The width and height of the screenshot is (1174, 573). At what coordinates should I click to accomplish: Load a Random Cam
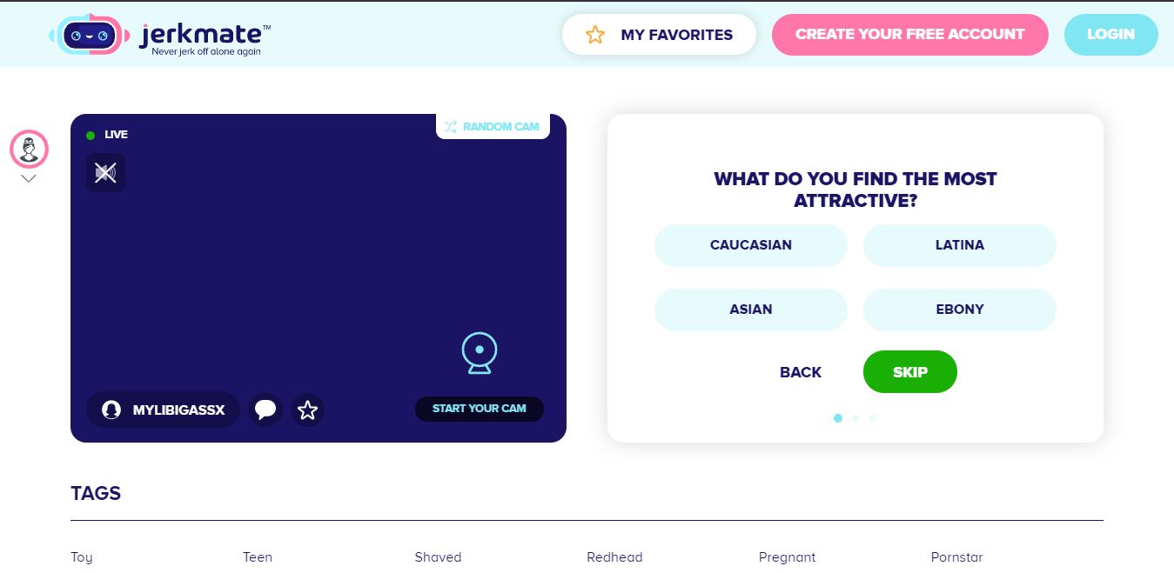(x=493, y=126)
